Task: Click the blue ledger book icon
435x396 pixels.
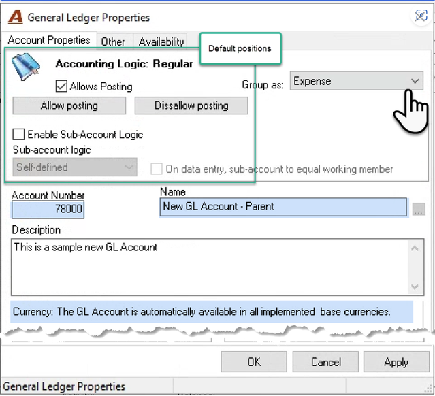Action: pyautogui.click(x=26, y=66)
